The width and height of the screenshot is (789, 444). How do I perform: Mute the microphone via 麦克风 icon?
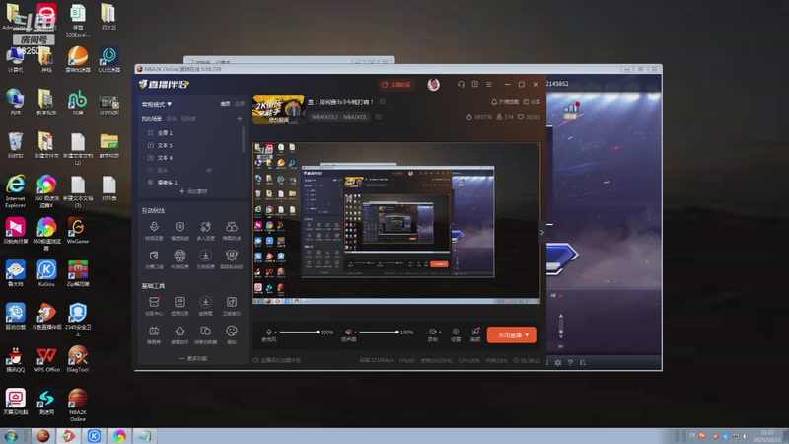click(268, 332)
